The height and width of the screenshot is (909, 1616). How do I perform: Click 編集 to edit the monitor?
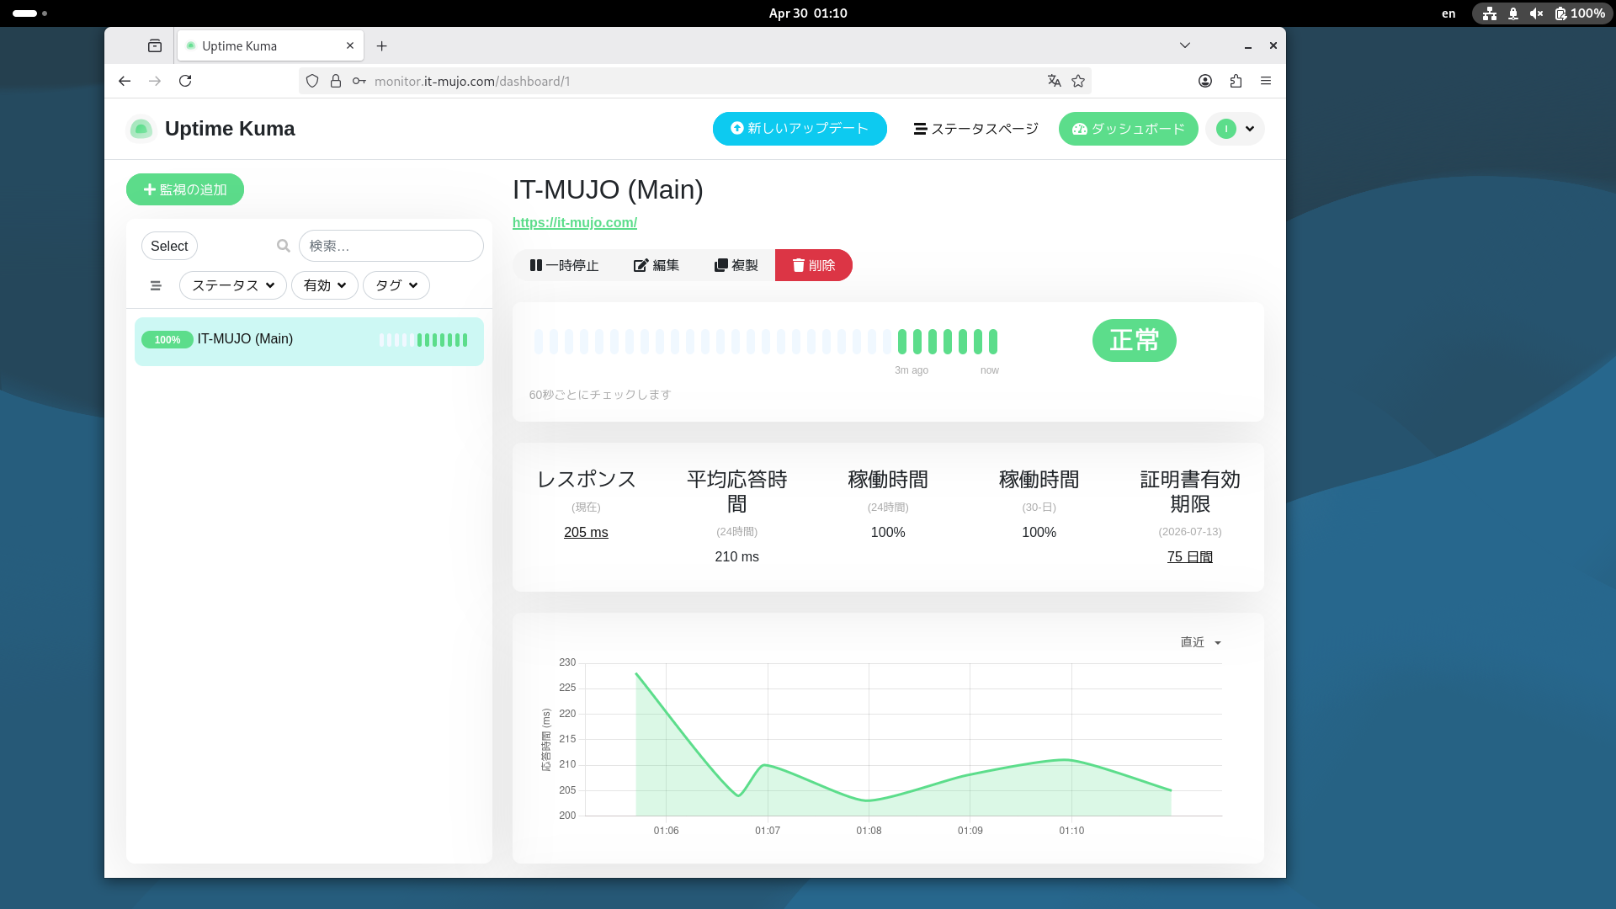pyautogui.click(x=656, y=265)
